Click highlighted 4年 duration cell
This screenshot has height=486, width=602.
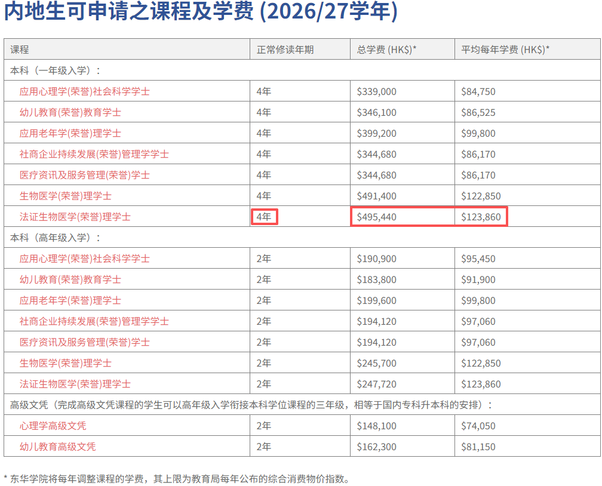263,217
